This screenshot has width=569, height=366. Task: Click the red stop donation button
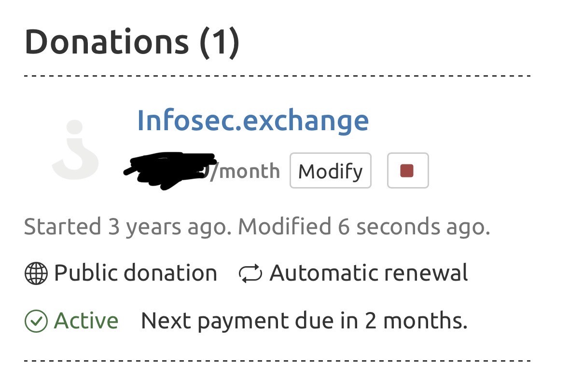tap(407, 171)
